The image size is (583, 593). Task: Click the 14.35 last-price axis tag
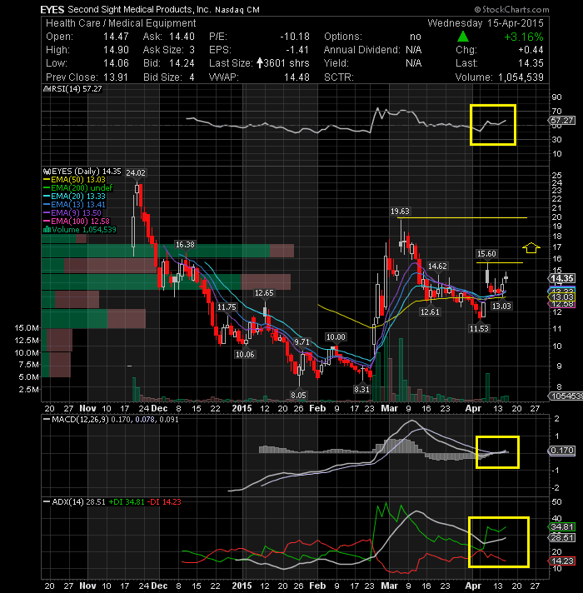coord(562,279)
